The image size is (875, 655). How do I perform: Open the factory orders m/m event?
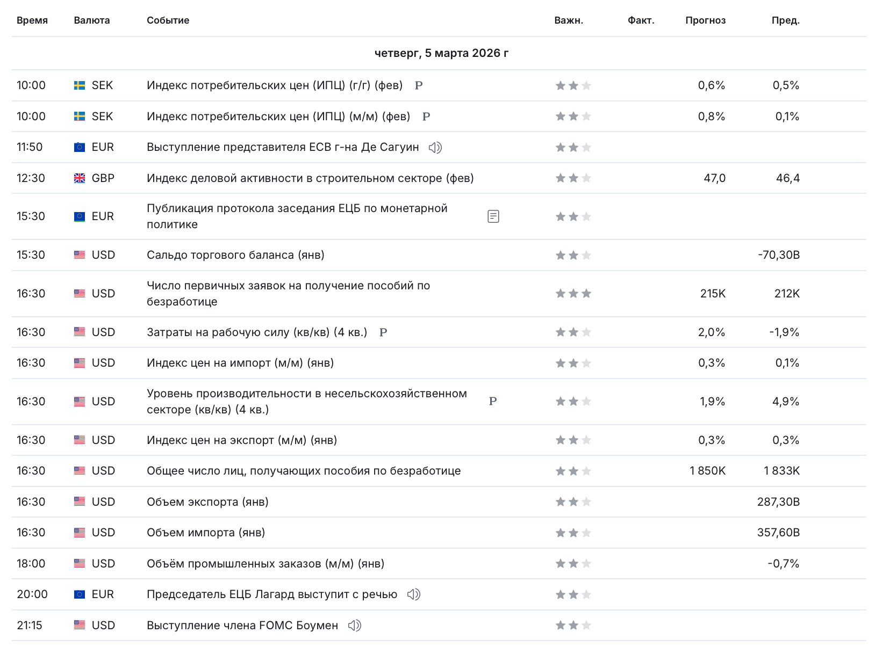(266, 564)
